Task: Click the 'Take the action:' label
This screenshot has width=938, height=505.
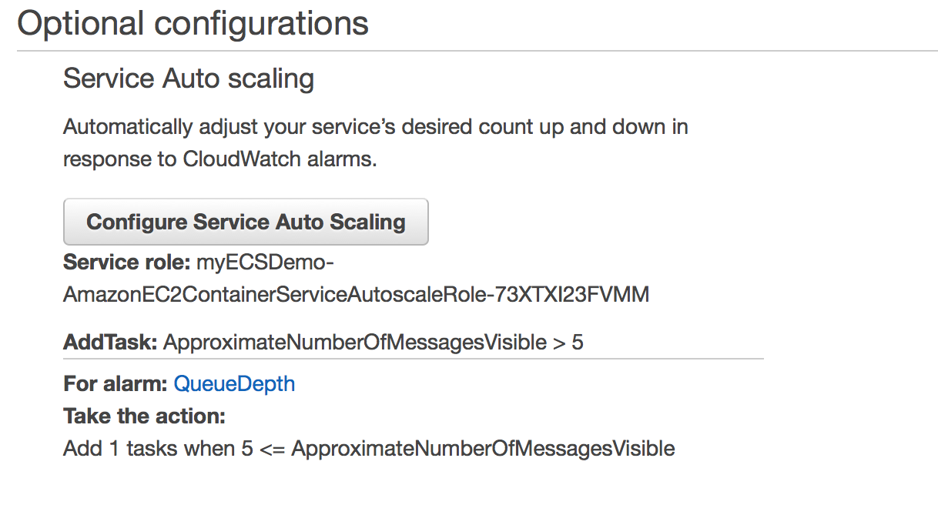Action: 144,416
